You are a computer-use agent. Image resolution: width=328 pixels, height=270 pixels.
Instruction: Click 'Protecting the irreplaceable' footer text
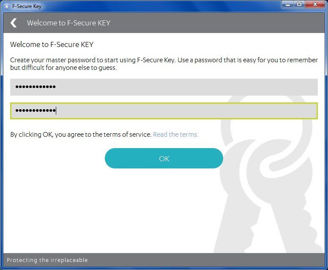pyautogui.click(x=47, y=260)
